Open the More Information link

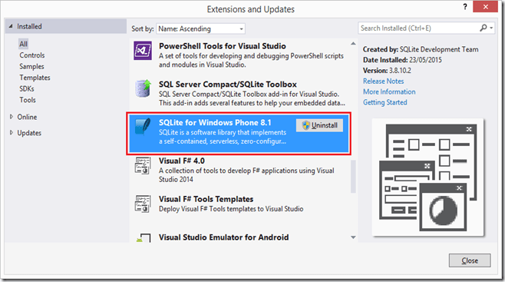coord(389,92)
